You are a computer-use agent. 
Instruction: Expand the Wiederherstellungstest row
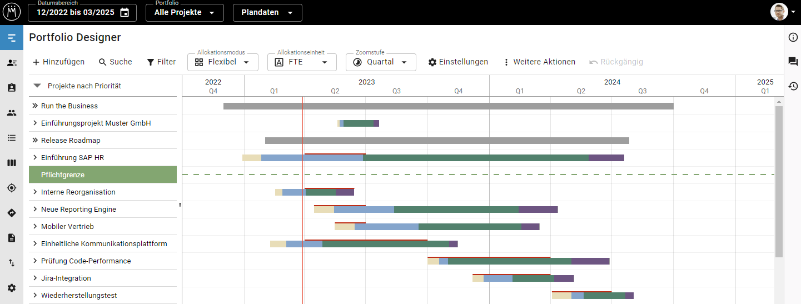pos(35,295)
